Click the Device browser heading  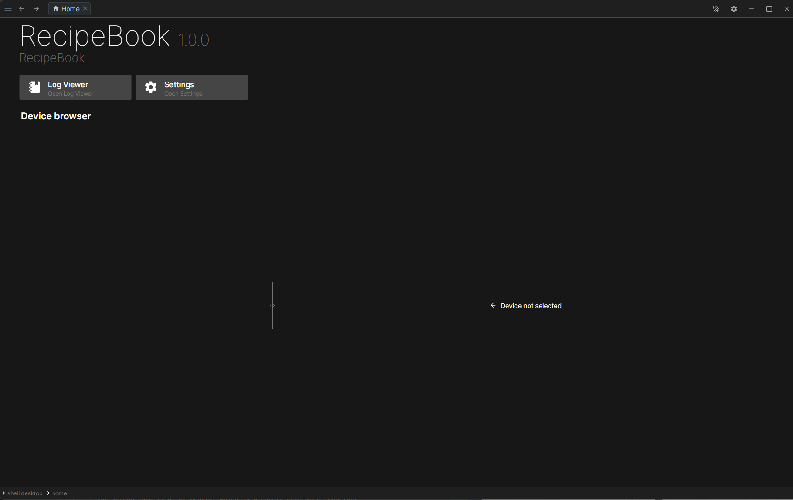56,116
